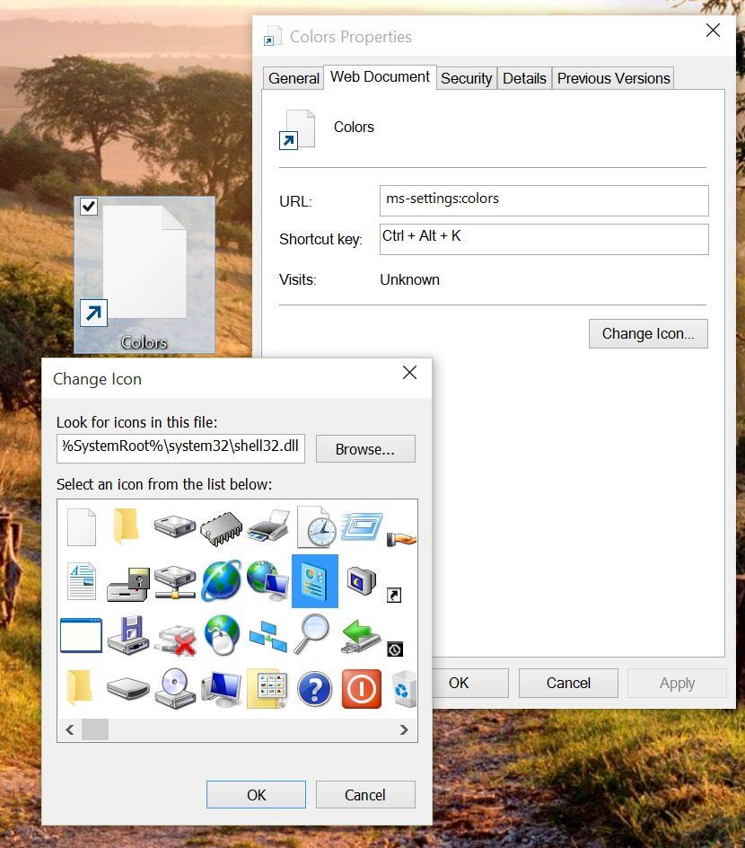Select the RAM memory chip icon
The width and height of the screenshot is (745, 848).
220,527
